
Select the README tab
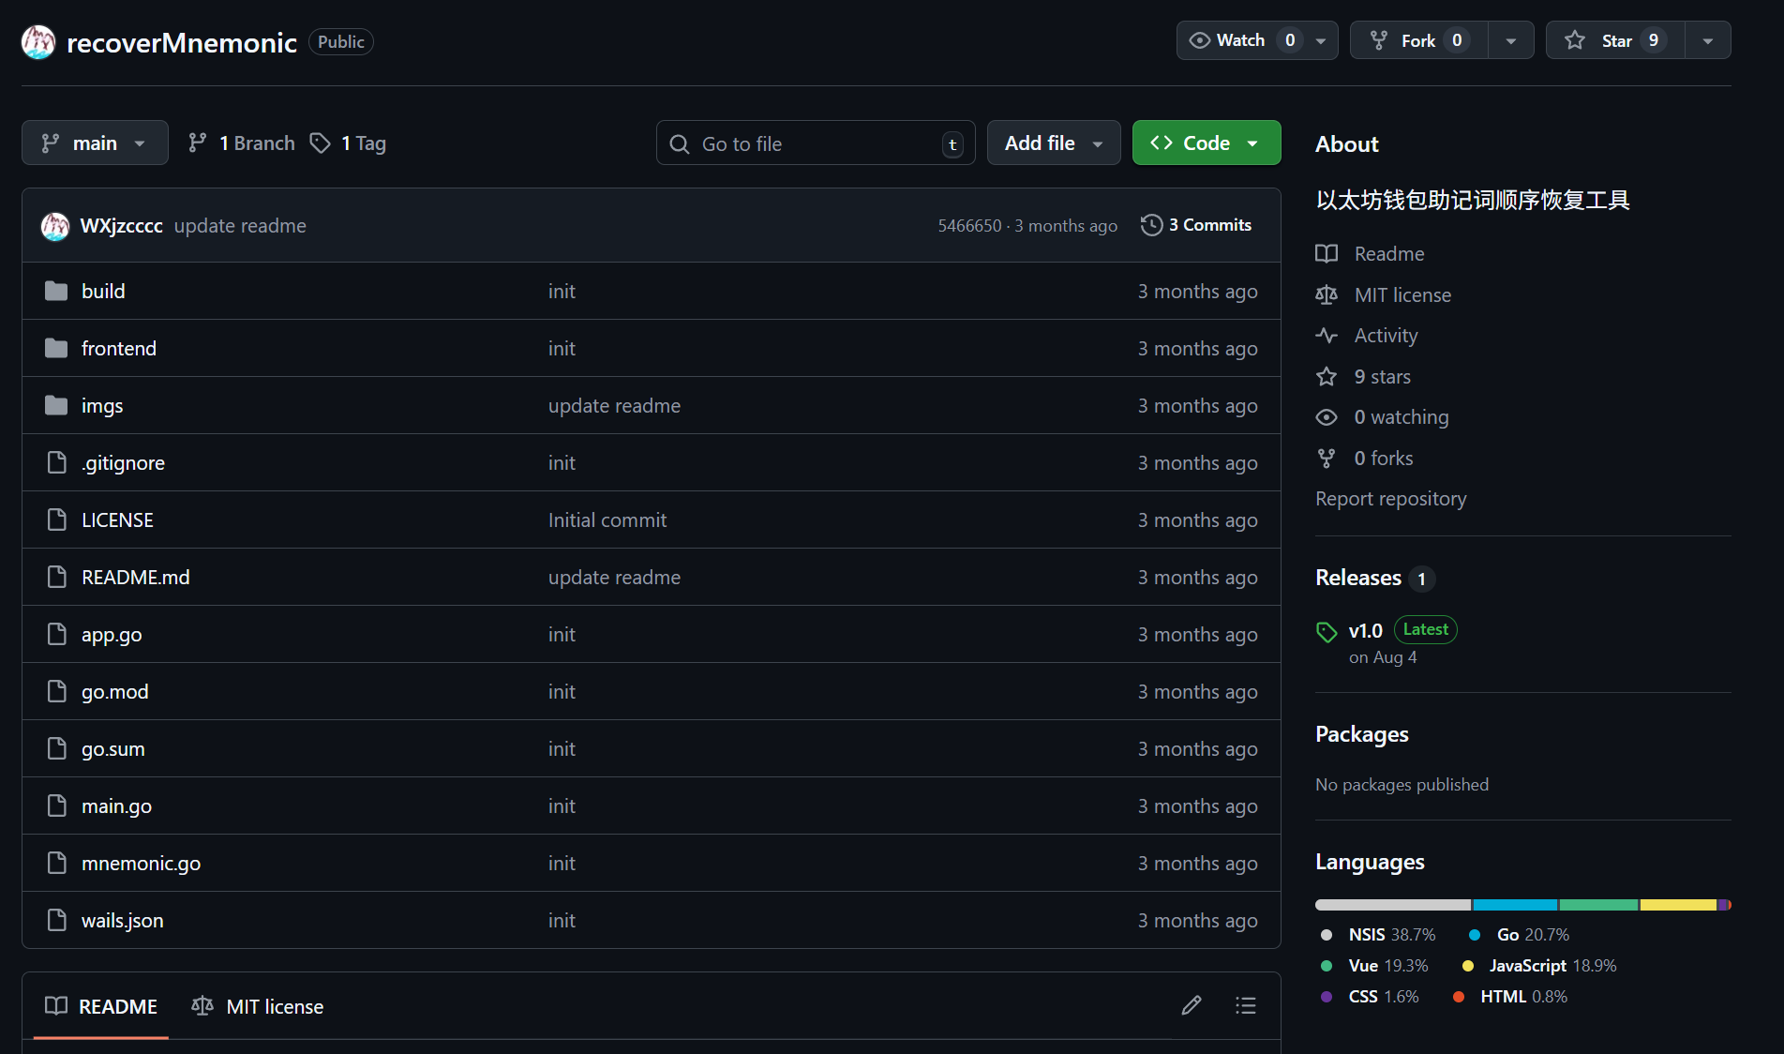(101, 1006)
